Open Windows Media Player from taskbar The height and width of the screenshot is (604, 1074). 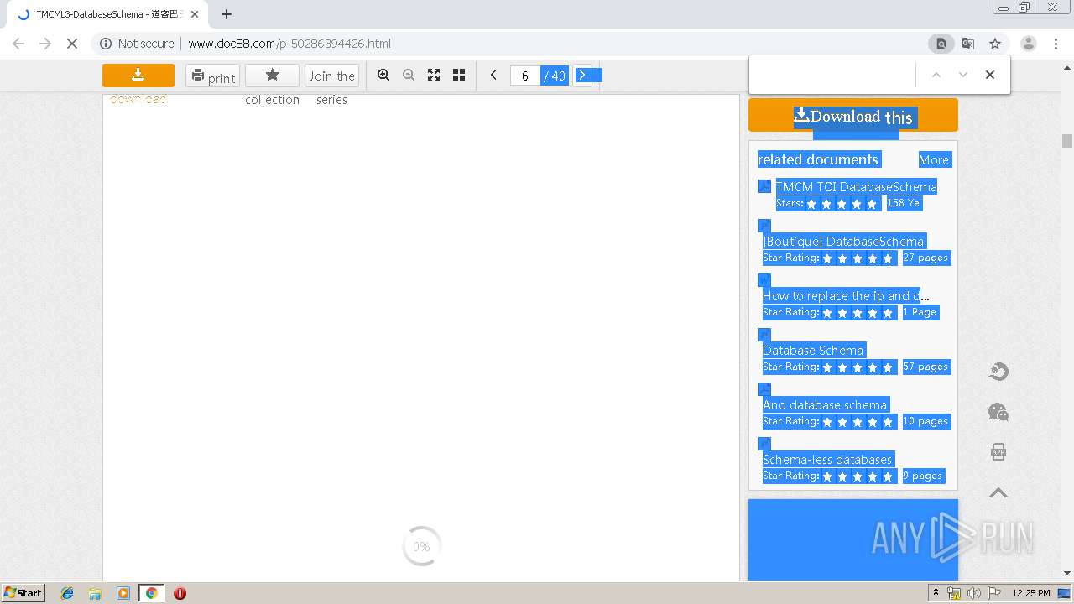tap(123, 593)
